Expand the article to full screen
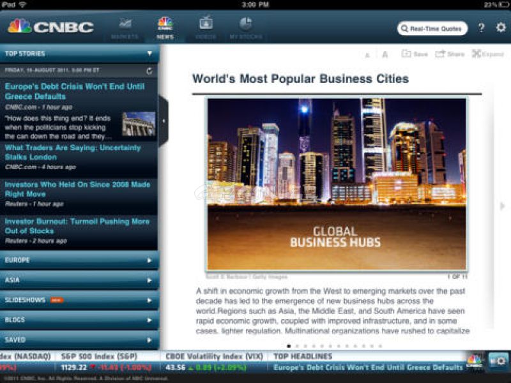Image resolution: width=511 pixels, height=383 pixels. click(x=488, y=54)
